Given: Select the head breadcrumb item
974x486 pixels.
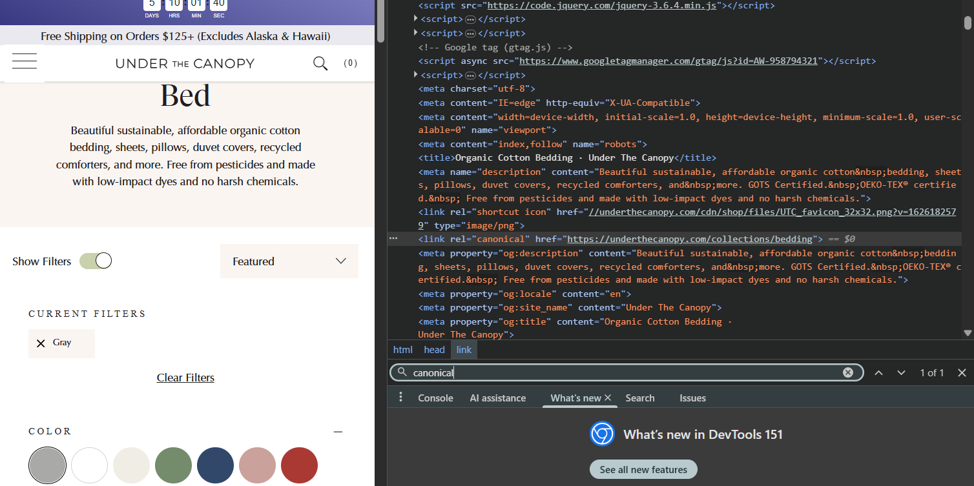Looking at the screenshot, I should click(x=434, y=350).
